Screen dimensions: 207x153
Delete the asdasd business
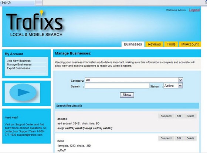[x=190, y=116]
